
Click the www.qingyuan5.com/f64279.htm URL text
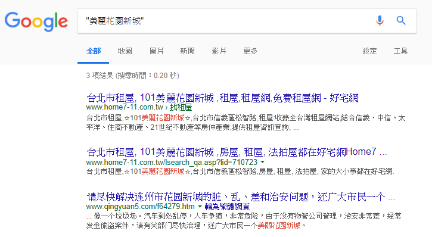pyautogui.click(x=140, y=207)
